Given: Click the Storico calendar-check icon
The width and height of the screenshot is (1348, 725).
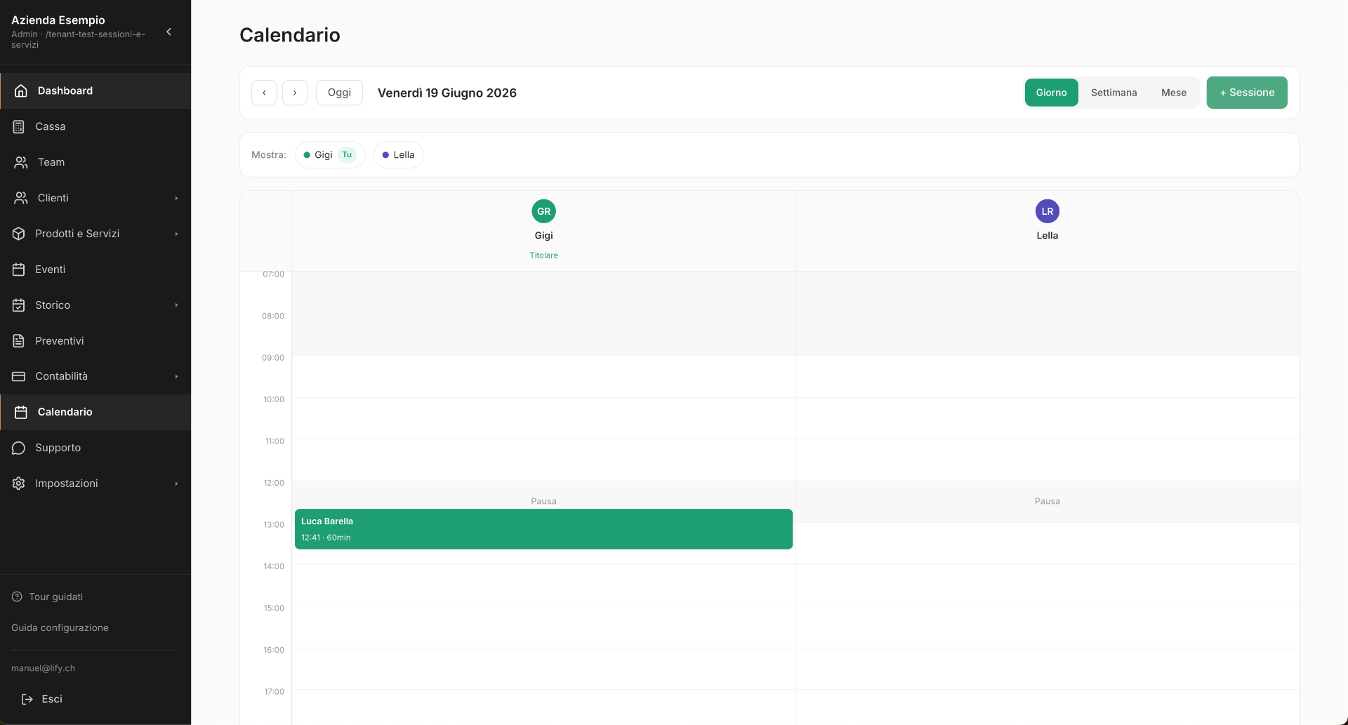Looking at the screenshot, I should point(19,305).
